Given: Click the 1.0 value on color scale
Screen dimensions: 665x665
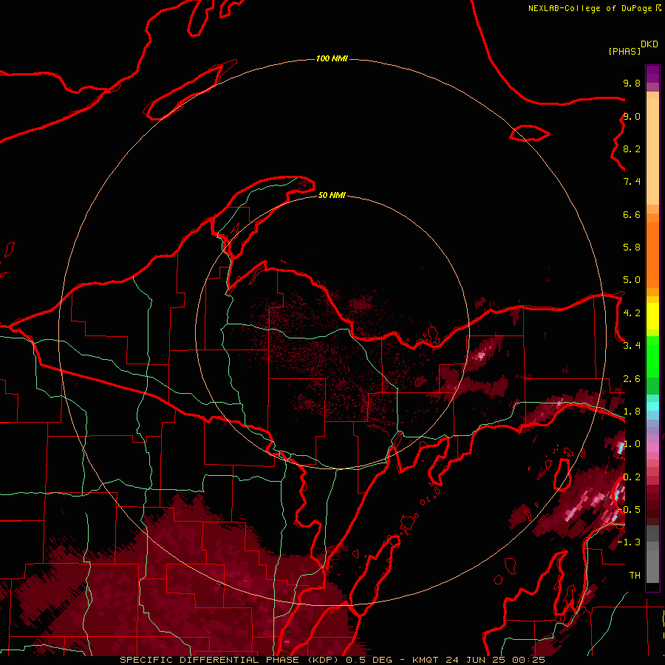Looking at the screenshot, I should 632,444.
